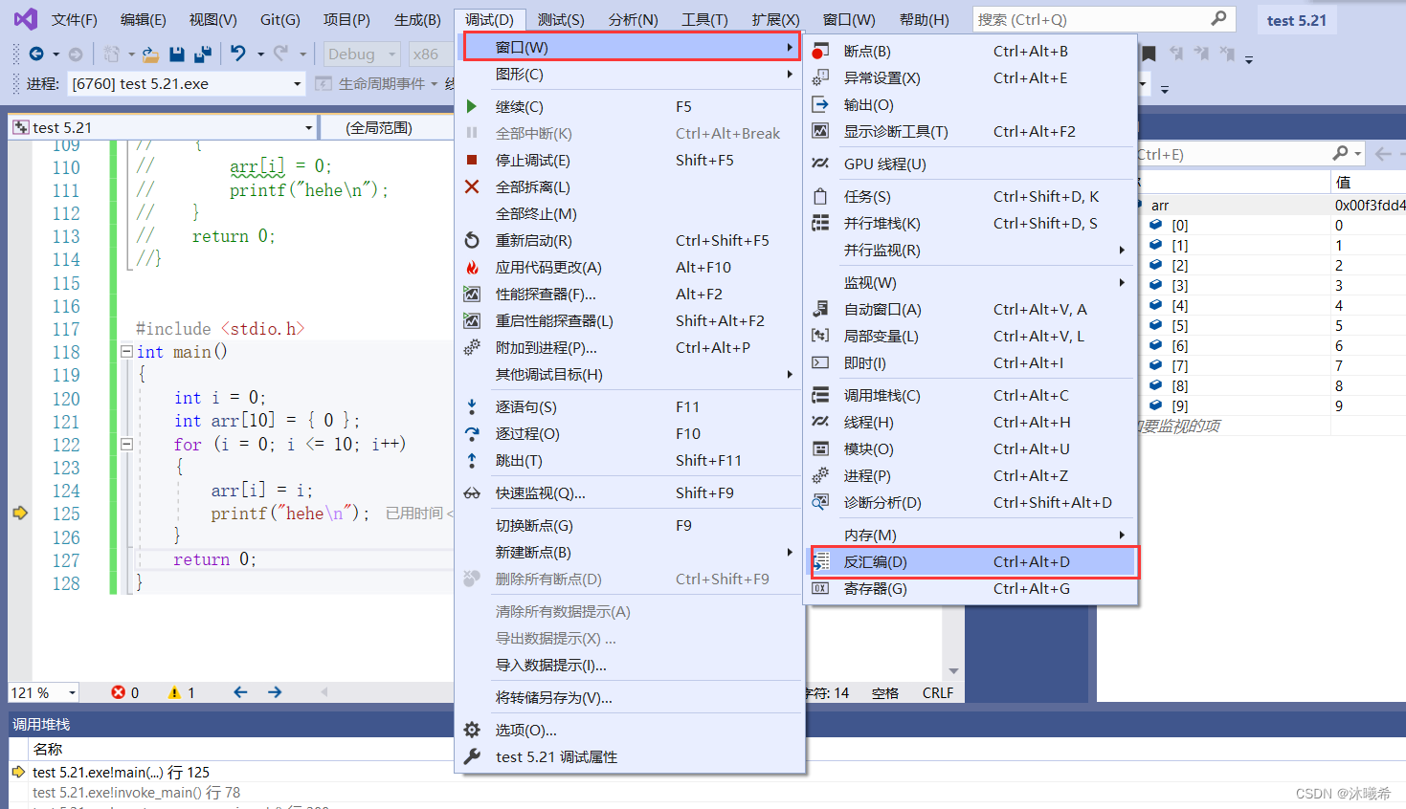Click Detach All (全部拆离) red X icon
The width and height of the screenshot is (1406, 809).
(x=471, y=186)
